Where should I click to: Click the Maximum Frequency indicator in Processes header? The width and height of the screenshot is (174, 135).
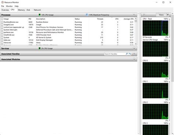(x=97, y=15)
